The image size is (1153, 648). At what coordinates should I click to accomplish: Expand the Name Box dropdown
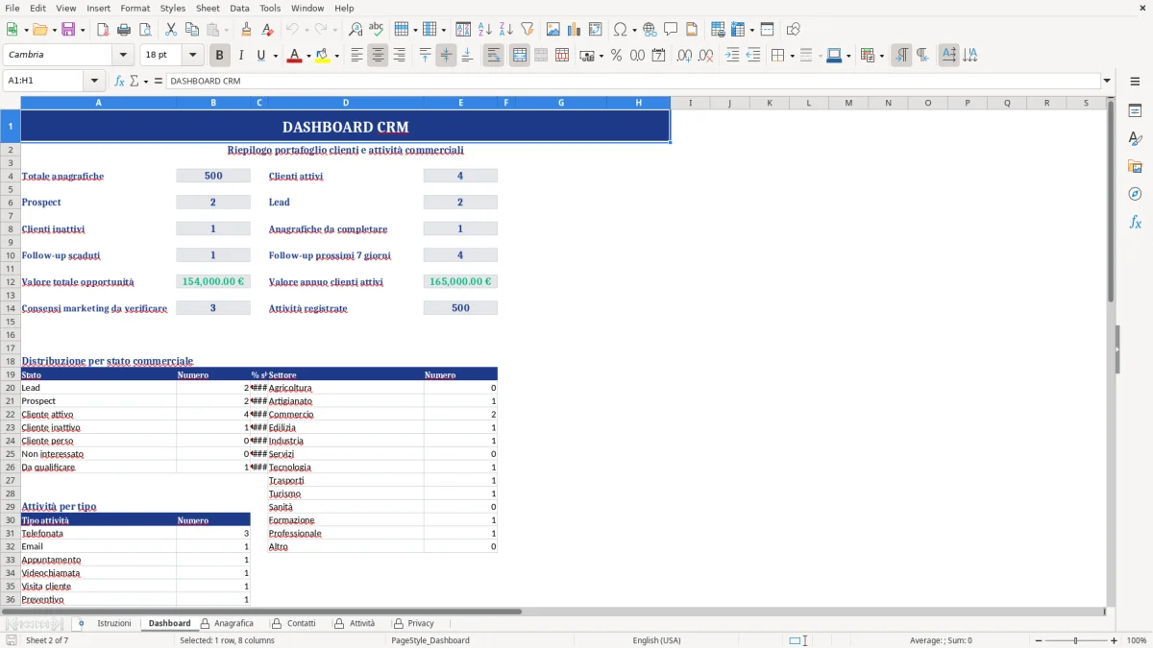pyautogui.click(x=94, y=81)
